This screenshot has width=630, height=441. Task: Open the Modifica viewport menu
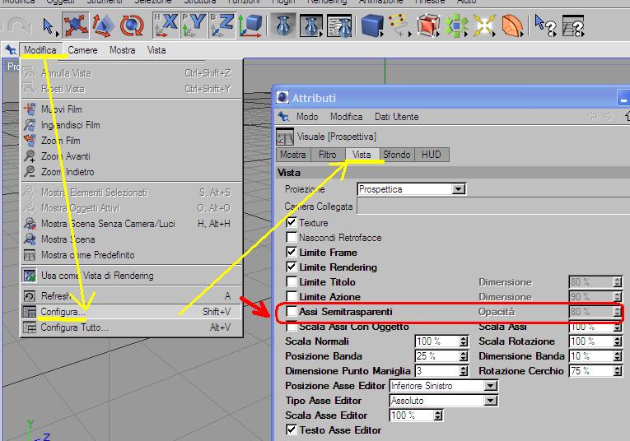(x=40, y=50)
